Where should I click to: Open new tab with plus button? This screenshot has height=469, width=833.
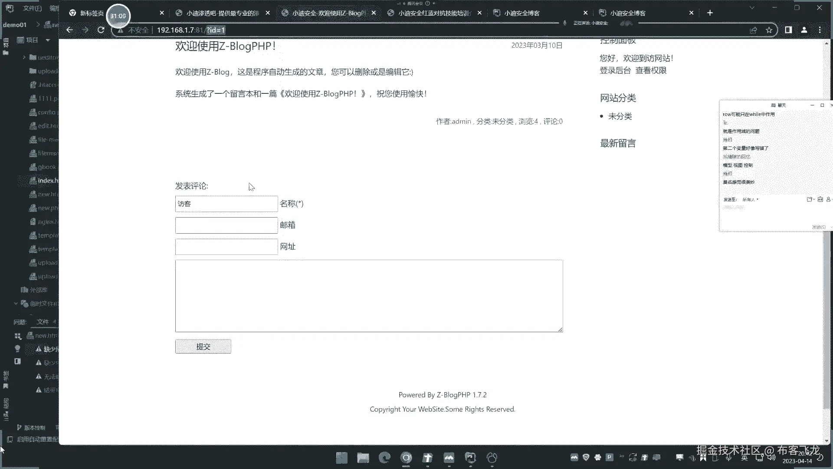(710, 13)
